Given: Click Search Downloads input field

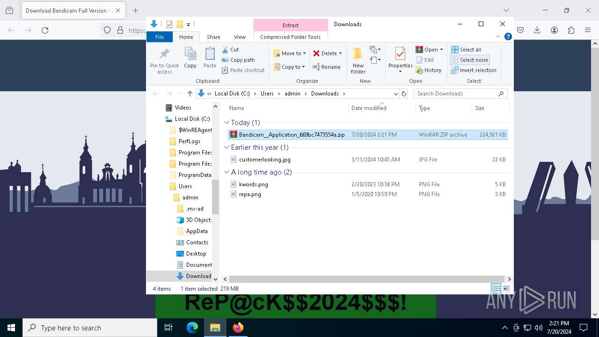Looking at the screenshot, I should pos(456,94).
